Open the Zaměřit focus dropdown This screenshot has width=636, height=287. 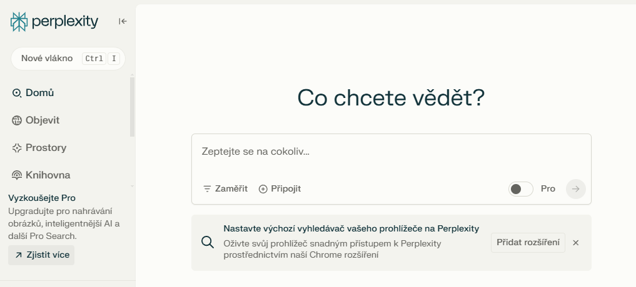(x=225, y=189)
